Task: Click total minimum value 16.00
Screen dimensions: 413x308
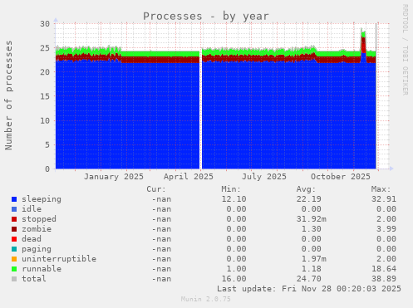Action: coord(234,279)
